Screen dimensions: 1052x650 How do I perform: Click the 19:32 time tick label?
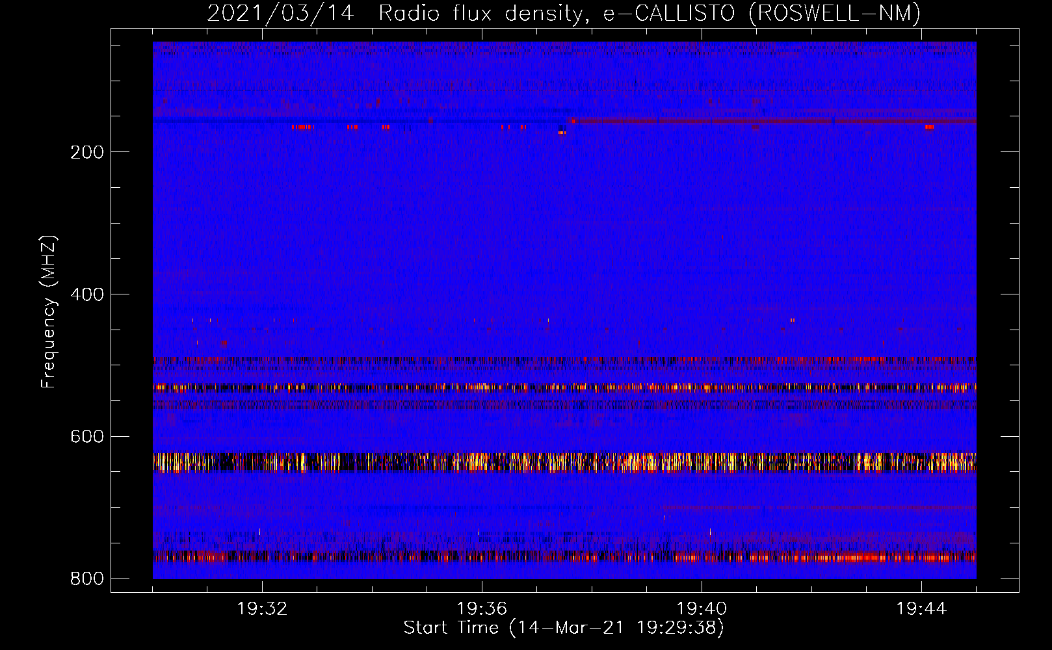(262, 609)
